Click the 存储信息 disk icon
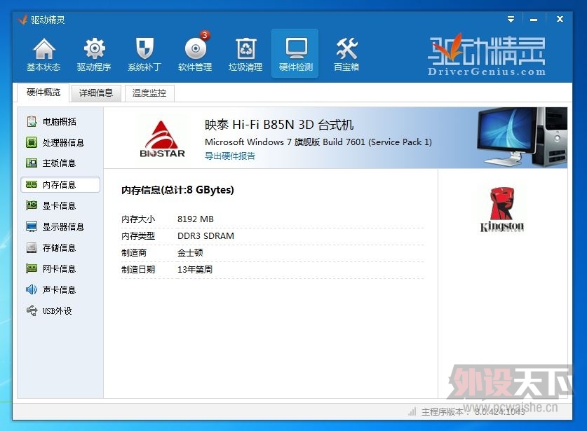The height and width of the screenshot is (431, 587). 32,247
